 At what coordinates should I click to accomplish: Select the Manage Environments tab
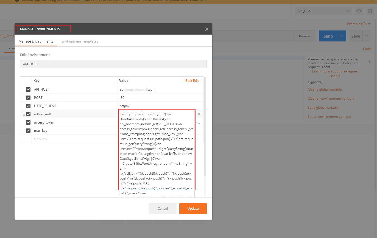[36, 41]
